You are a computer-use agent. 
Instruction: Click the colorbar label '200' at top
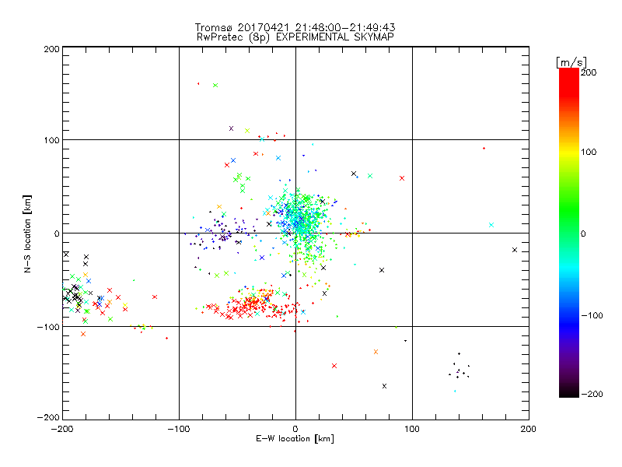[589, 72]
